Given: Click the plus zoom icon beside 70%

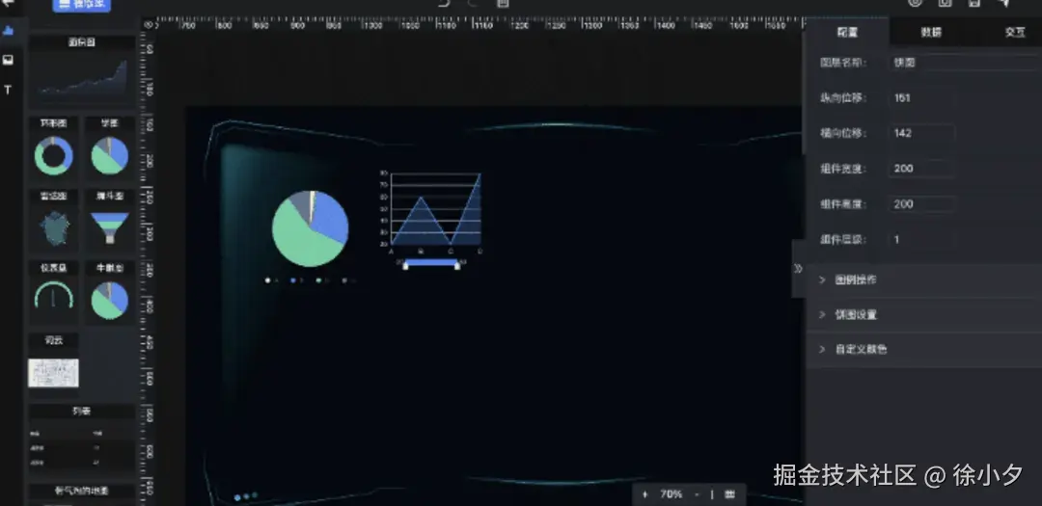Looking at the screenshot, I should pyautogui.click(x=645, y=494).
